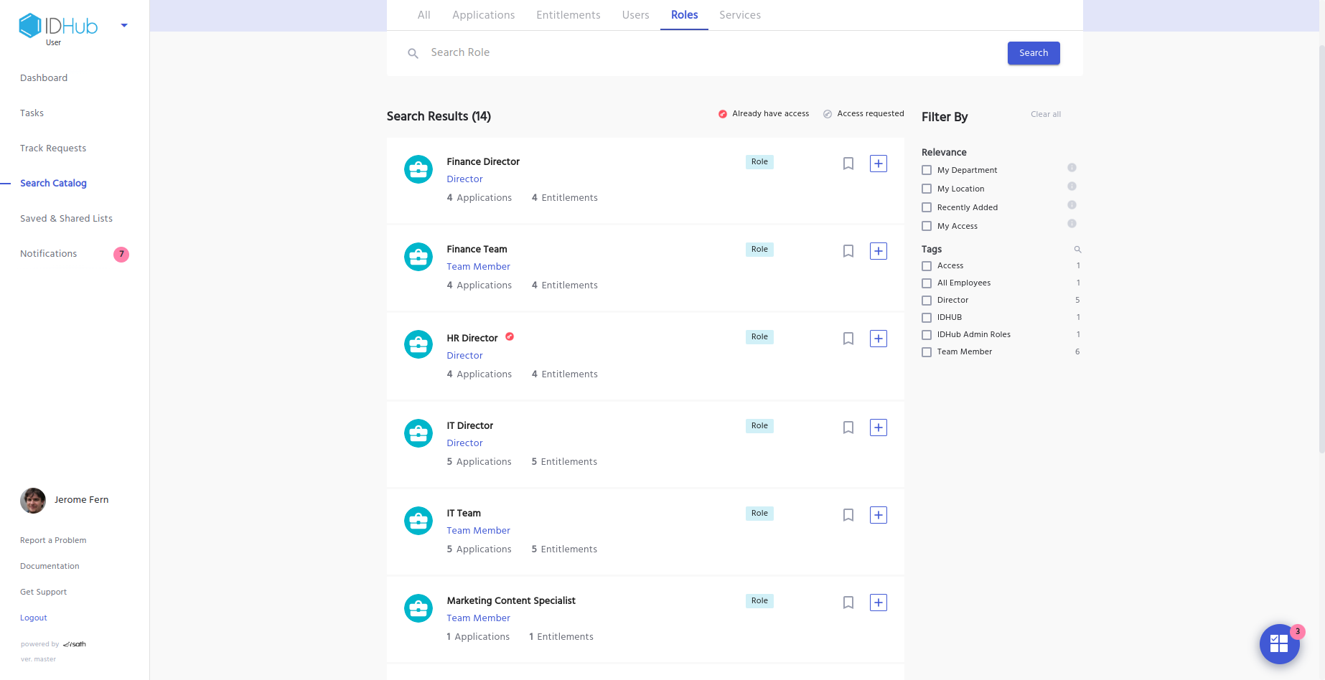Click the IT Team briefcase icon

point(418,521)
